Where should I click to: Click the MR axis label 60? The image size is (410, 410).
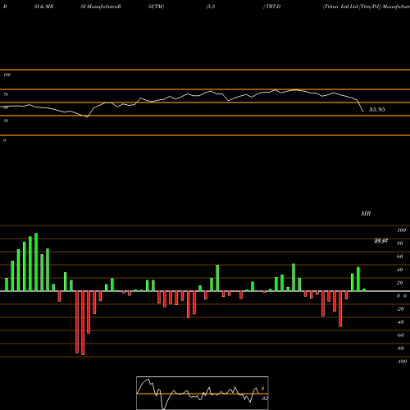coord(400,257)
